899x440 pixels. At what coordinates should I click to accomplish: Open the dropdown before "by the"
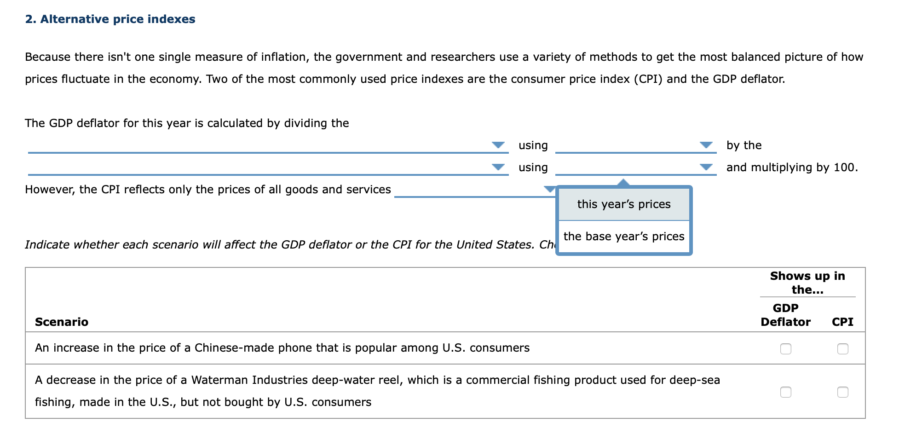click(706, 145)
